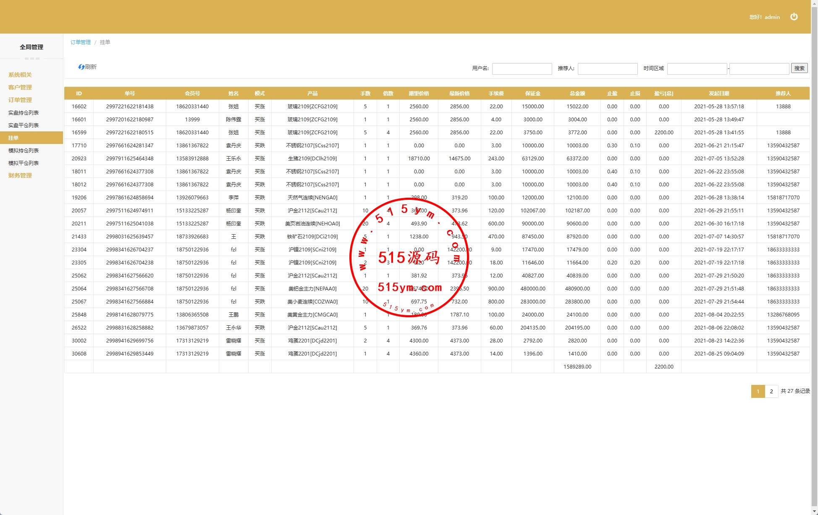Focus the 用户名 input field
Screen dimensions: 818x515
[522, 69]
